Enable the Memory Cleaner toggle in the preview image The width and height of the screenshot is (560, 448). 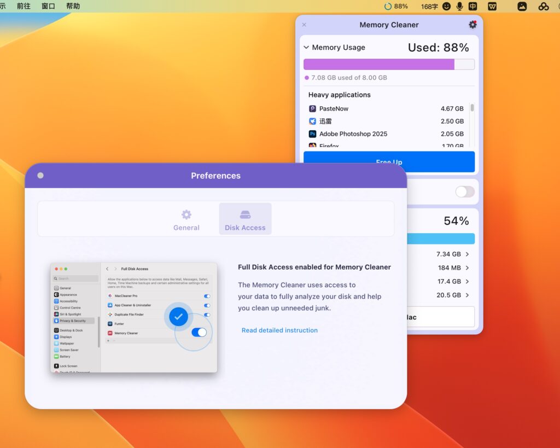tap(200, 332)
